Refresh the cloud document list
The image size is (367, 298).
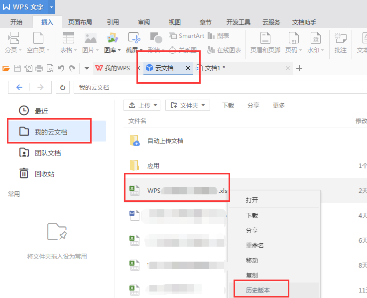click(63, 87)
